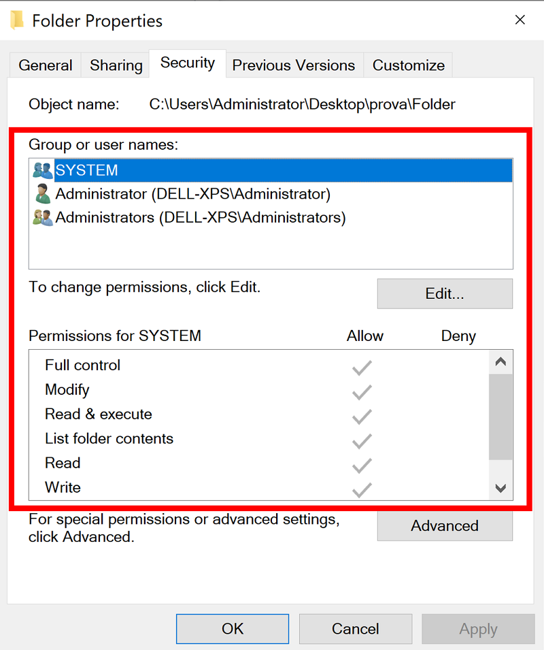Image resolution: width=544 pixels, height=650 pixels.
Task: Switch to the Previous Versions tab
Action: click(x=294, y=65)
